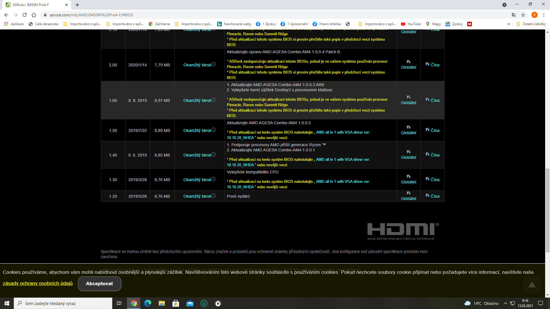Screen dimensions: 550x309
Task: Click Akceptovat cookies button
Action: pos(99,284)
